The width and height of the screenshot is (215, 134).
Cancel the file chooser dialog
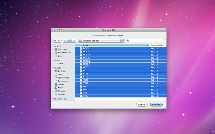(142, 105)
